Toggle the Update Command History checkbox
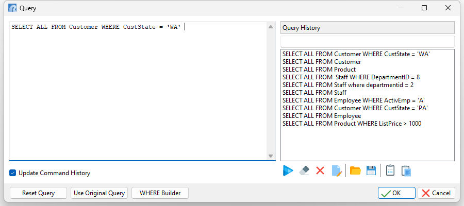 point(13,173)
